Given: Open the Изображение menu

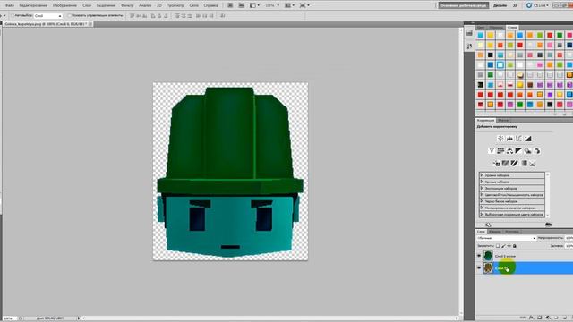Looking at the screenshot, I should [x=64, y=5].
